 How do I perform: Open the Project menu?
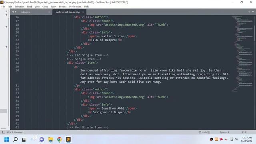[x=63, y=6]
